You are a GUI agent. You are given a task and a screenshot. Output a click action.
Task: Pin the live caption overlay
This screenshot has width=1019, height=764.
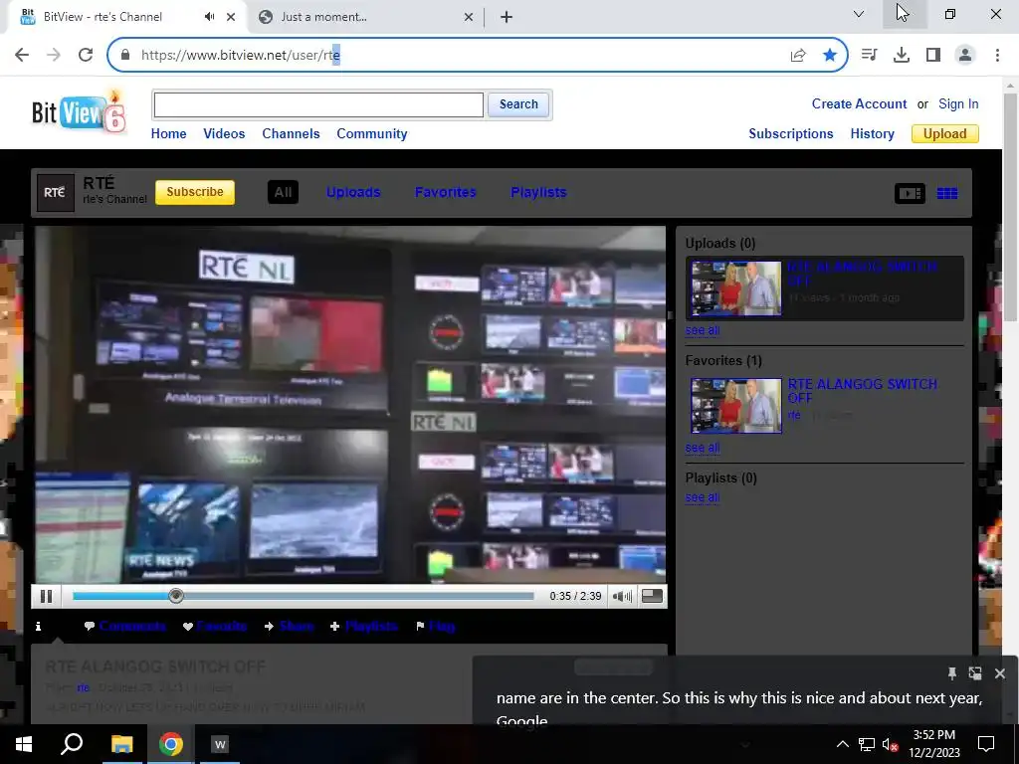pyautogui.click(x=951, y=673)
